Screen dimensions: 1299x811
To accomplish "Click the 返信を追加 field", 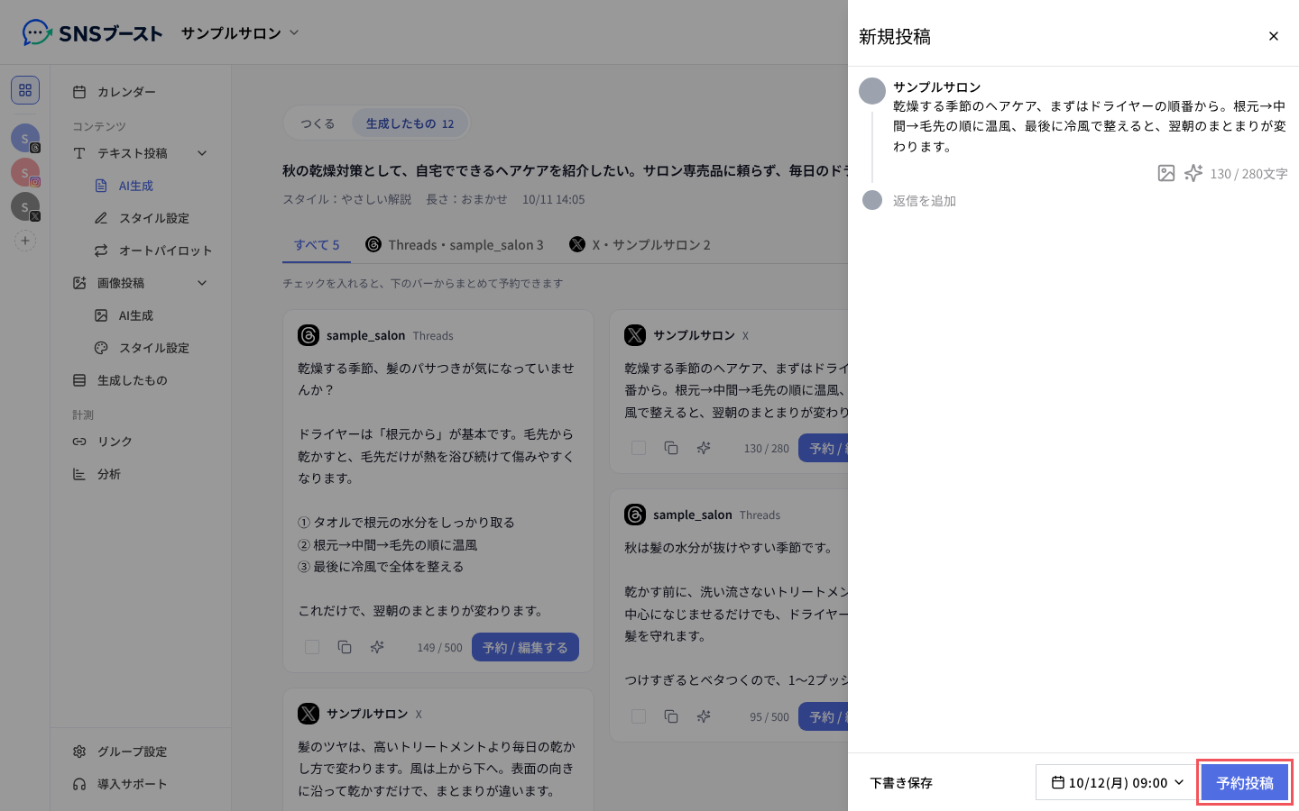I will coord(924,201).
